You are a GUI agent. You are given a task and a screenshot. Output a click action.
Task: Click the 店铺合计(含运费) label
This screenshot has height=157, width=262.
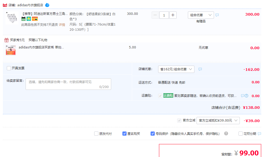coord(225,108)
